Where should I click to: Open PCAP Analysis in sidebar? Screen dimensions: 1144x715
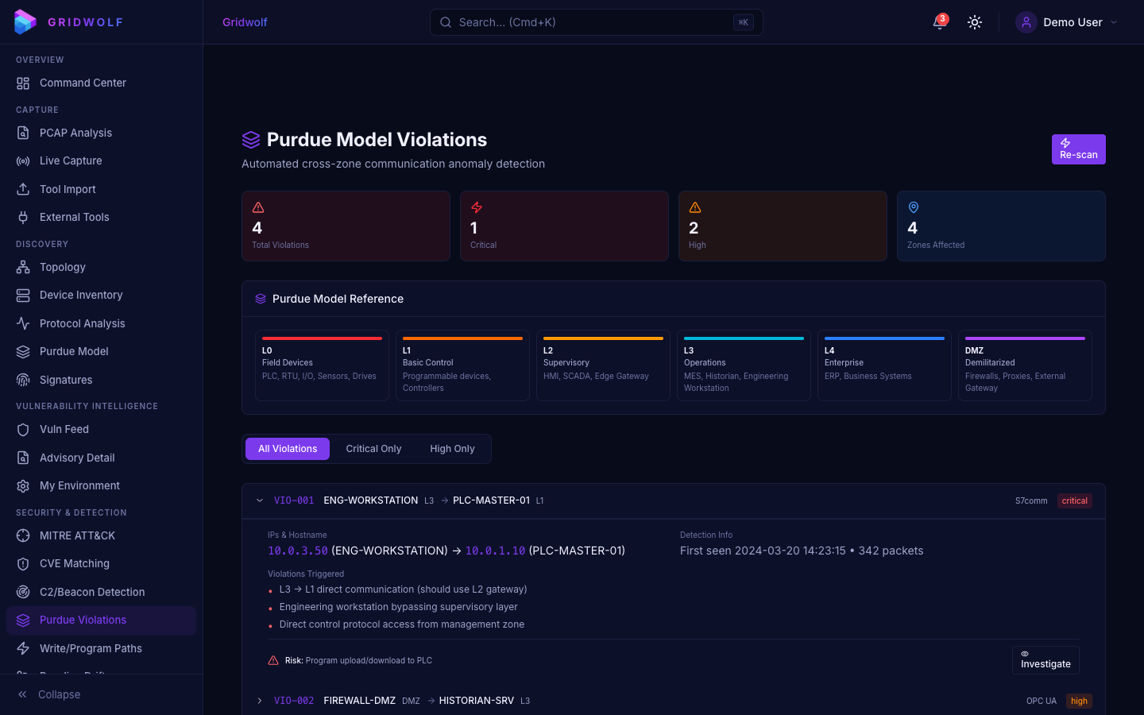pyautogui.click(x=75, y=133)
